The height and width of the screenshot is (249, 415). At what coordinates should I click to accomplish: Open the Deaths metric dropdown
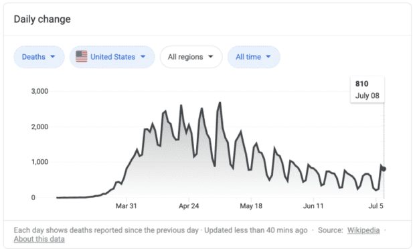[x=39, y=57]
